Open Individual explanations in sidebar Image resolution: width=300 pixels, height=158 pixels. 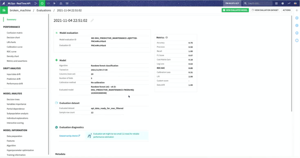(18, 118)
